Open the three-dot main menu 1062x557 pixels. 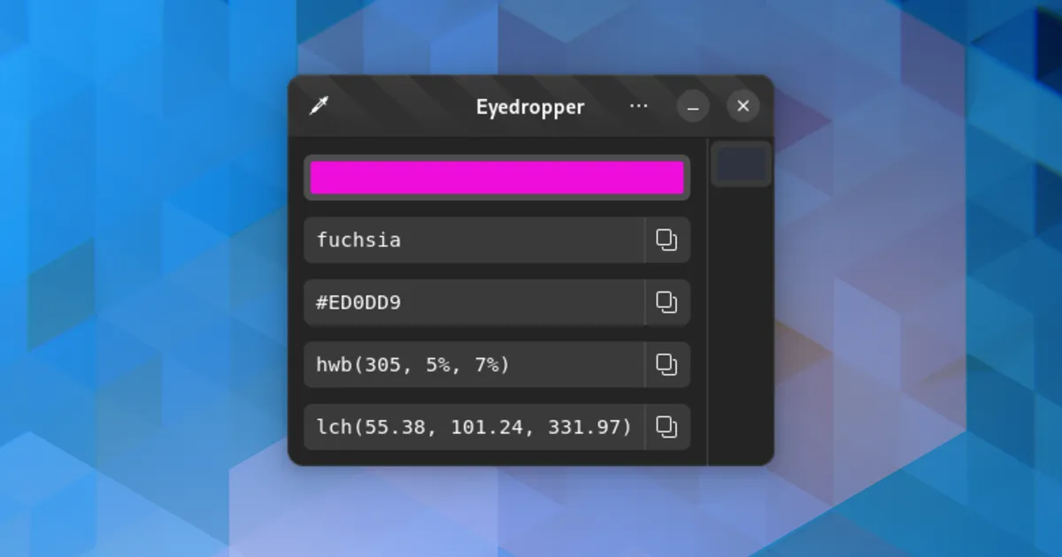coord(638,106)
